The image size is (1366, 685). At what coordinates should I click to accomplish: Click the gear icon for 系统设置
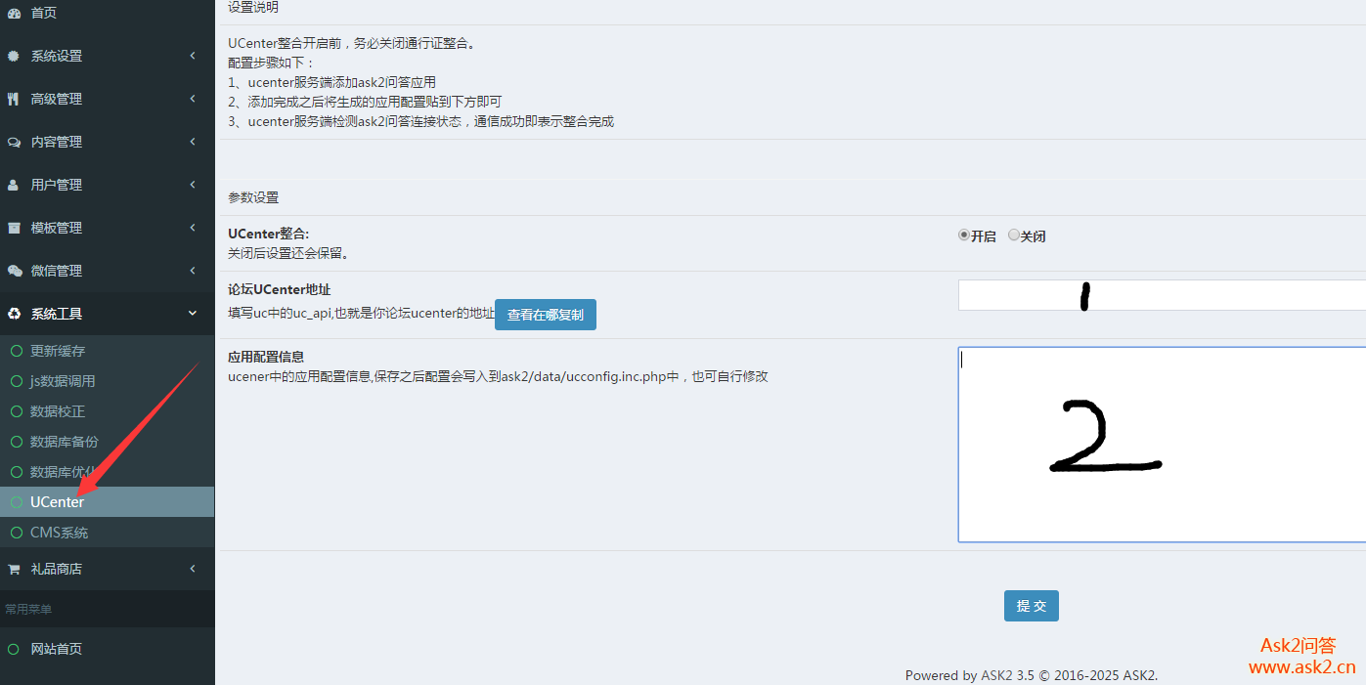14,57
